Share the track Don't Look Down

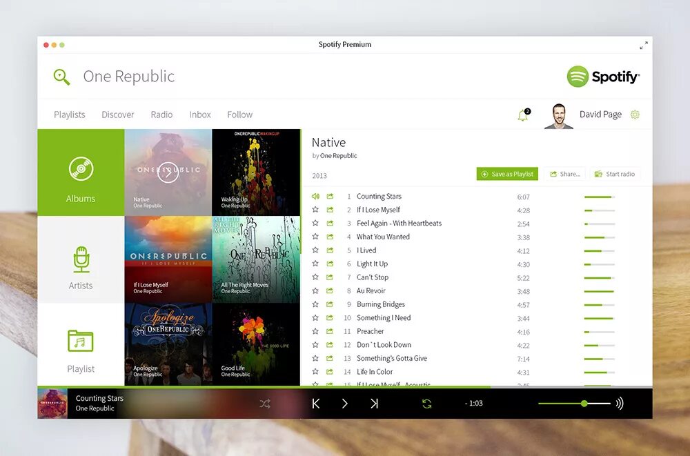coord(330,345)
